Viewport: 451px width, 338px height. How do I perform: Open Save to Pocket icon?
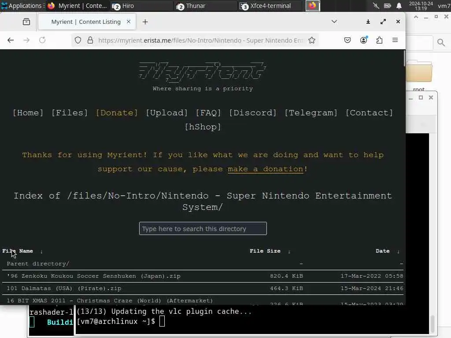(x=347, y=40)
